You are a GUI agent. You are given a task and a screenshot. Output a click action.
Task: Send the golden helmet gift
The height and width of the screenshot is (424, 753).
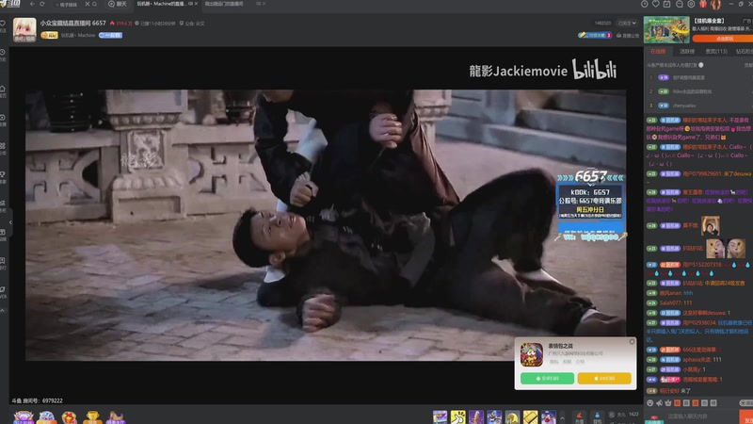pos(512,417)
